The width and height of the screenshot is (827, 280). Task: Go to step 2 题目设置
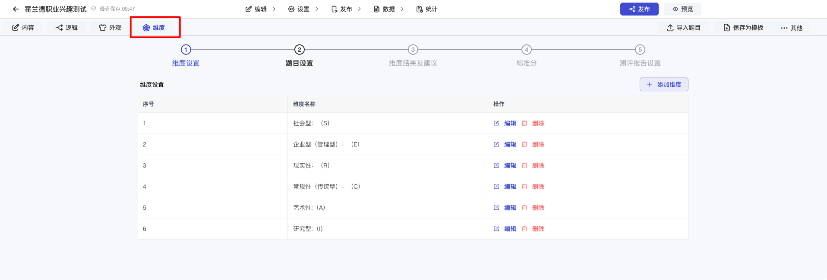pos(299,56)
